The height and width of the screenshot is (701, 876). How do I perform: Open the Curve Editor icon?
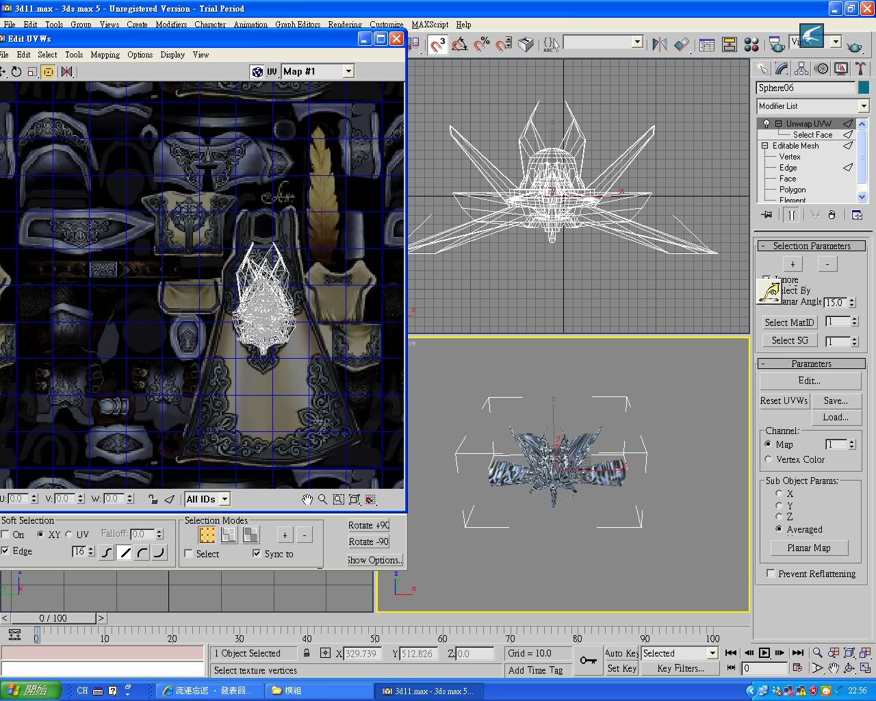(707, 44)
